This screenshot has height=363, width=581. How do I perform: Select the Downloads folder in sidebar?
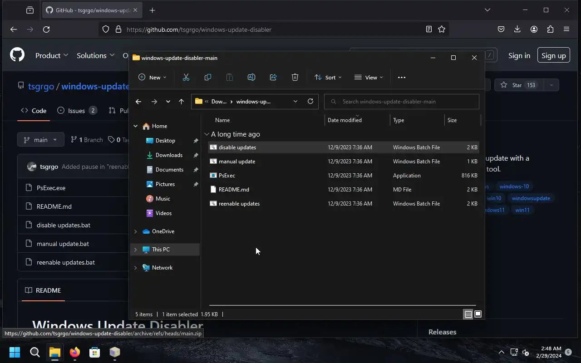pyautogui.click(x=169, y=155)
